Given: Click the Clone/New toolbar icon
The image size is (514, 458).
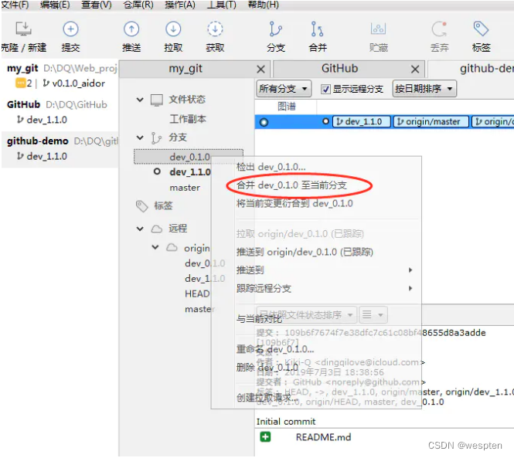Looking at the screenshot, I should click(x=24, y=29).
